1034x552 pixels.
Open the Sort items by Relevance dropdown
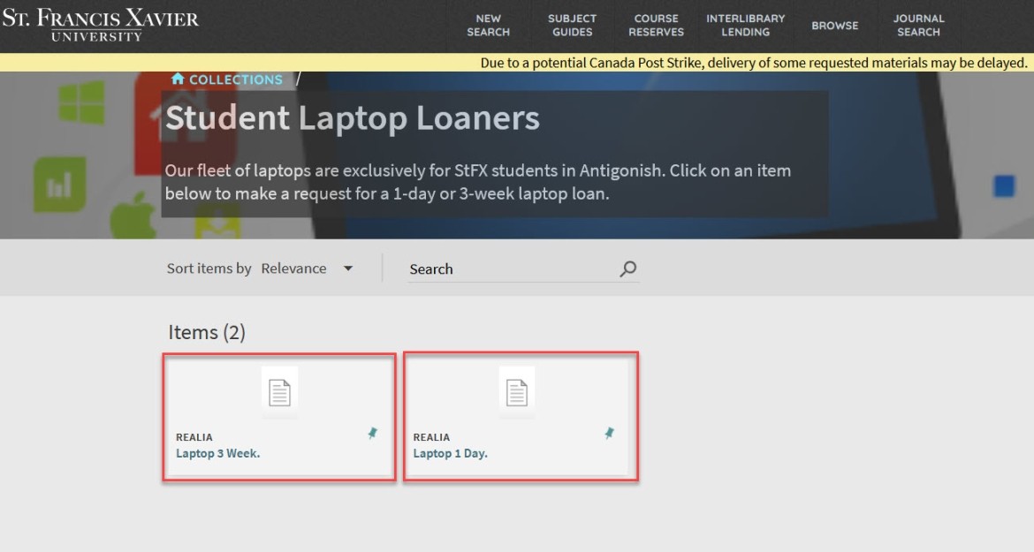pos(294,268)
